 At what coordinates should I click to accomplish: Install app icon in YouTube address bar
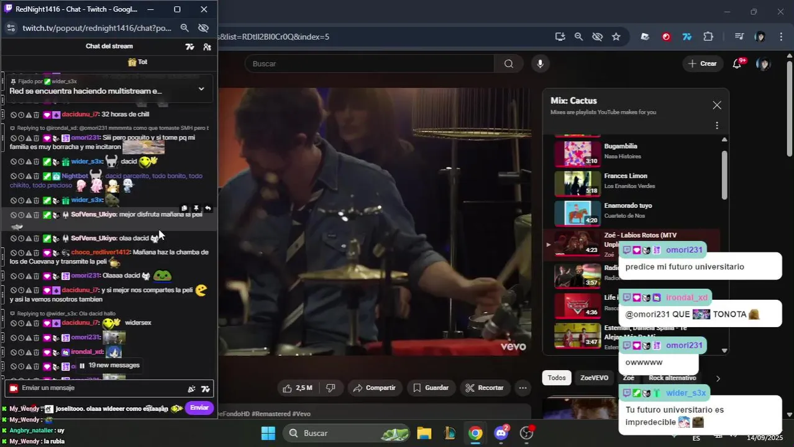click(560, 37)
